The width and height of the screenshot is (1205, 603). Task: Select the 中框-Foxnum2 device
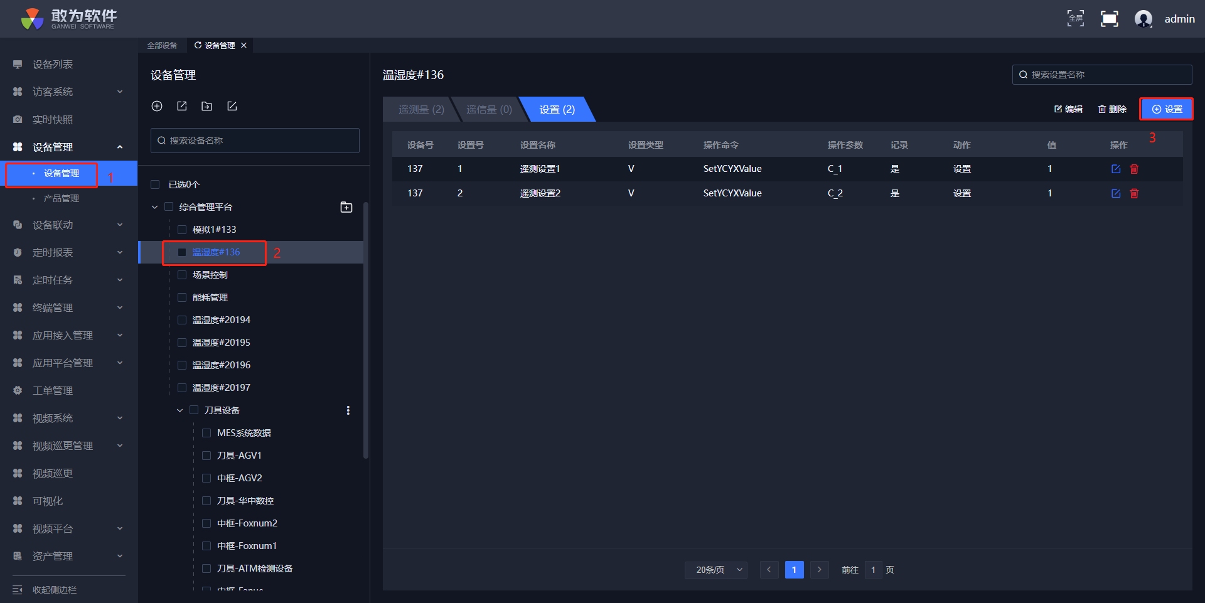click(247, 523)
